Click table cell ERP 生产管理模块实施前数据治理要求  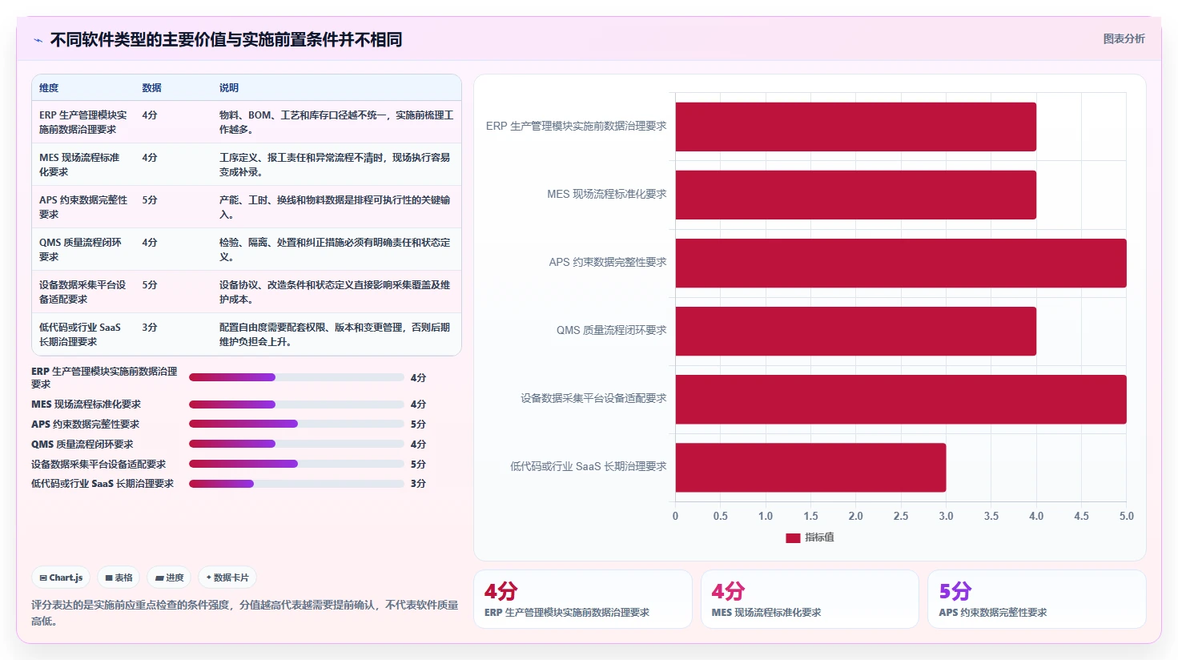point(83,122)
